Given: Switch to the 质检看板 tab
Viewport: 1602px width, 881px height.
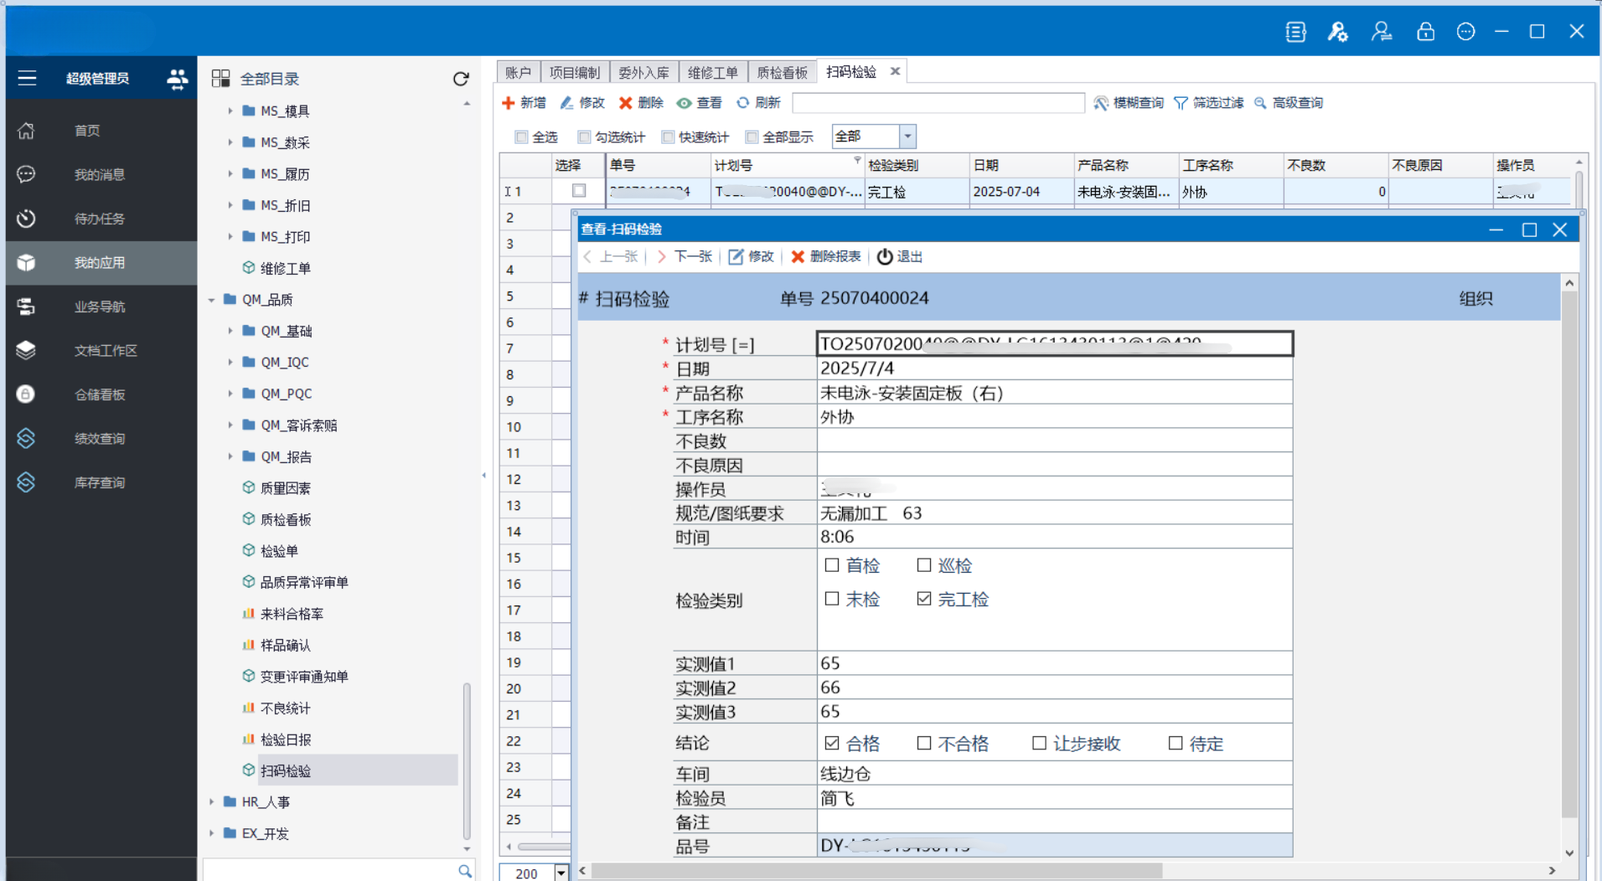Looking at the screenshot, I should (x=782, y=73).
